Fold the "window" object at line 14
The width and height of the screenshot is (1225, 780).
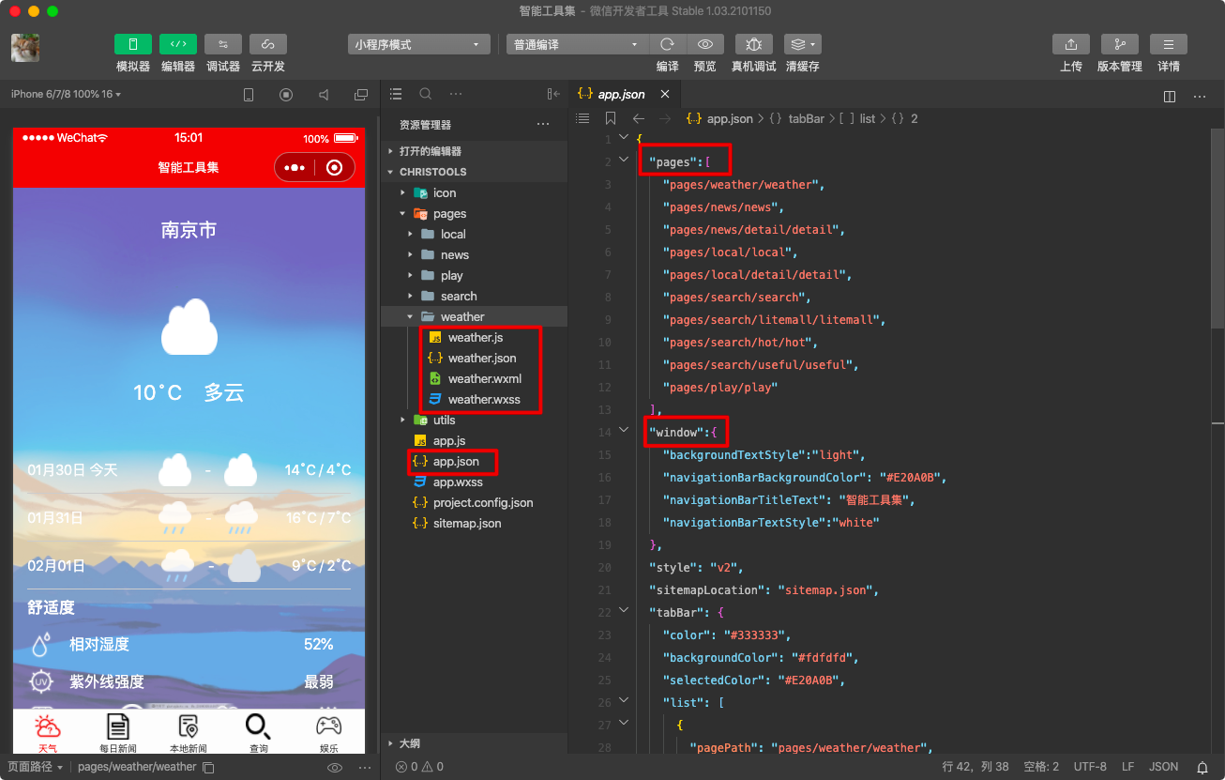coord(624,430)
